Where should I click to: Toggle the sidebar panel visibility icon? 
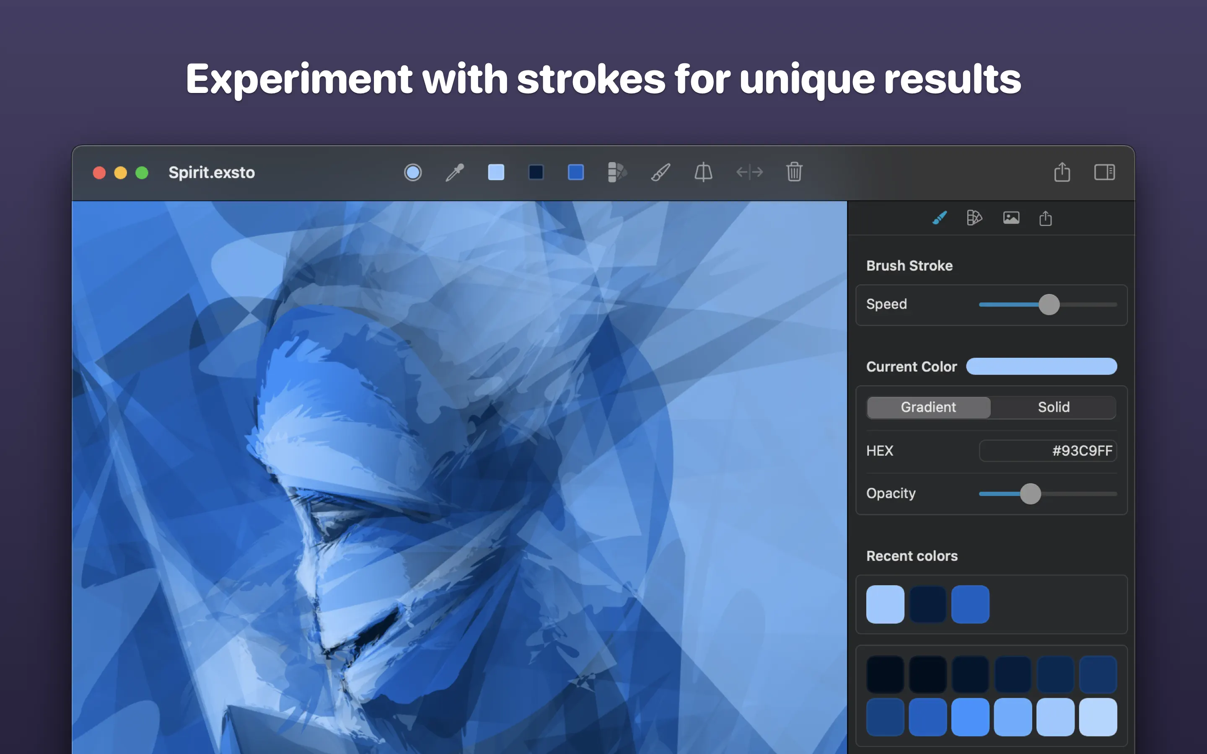click(1104, 173)
